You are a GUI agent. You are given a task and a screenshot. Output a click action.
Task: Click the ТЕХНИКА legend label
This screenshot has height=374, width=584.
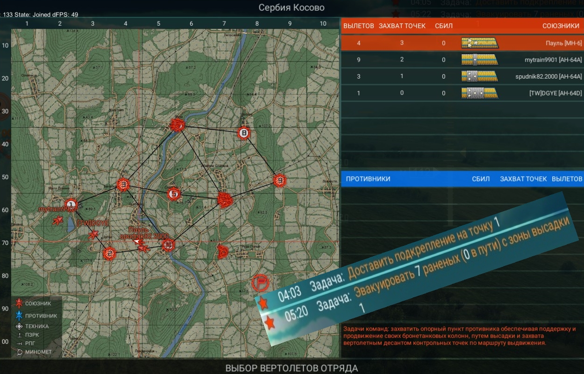37,326
